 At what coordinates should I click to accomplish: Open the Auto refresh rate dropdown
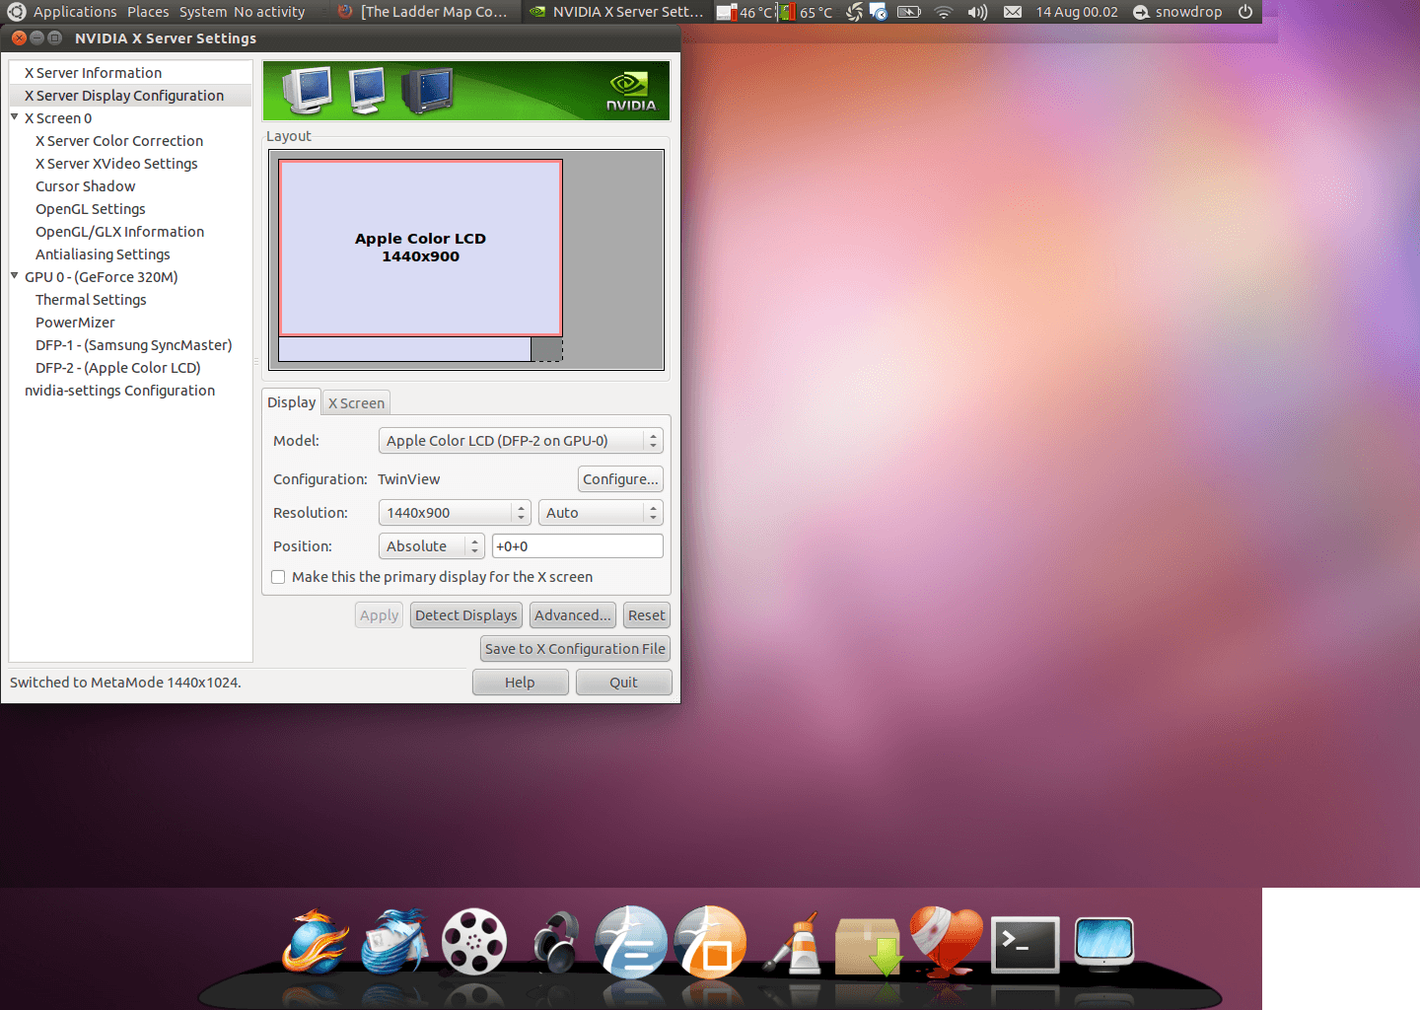pyautogui.click(x=601, y=513)
